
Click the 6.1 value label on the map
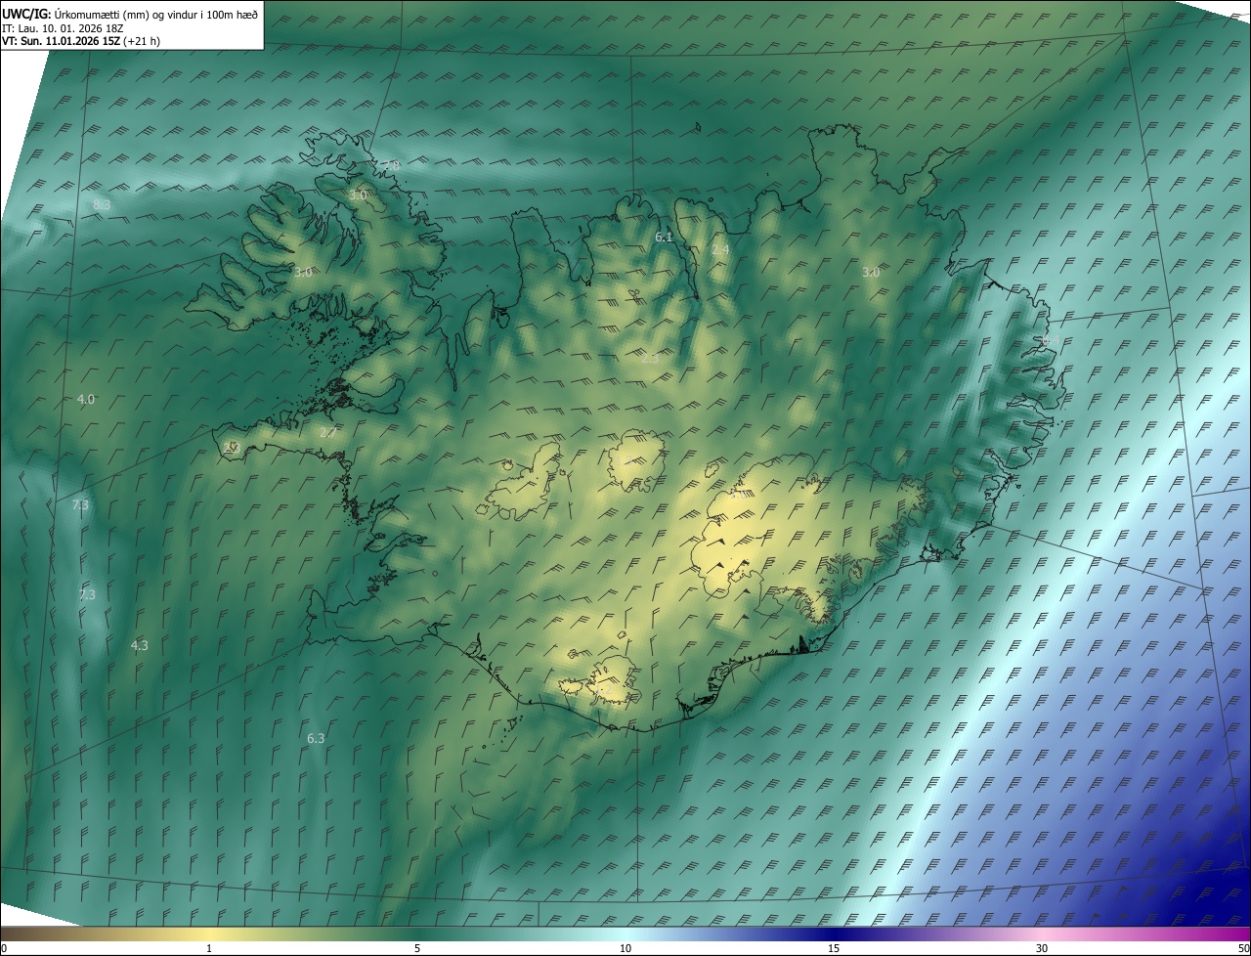[664, 237]
